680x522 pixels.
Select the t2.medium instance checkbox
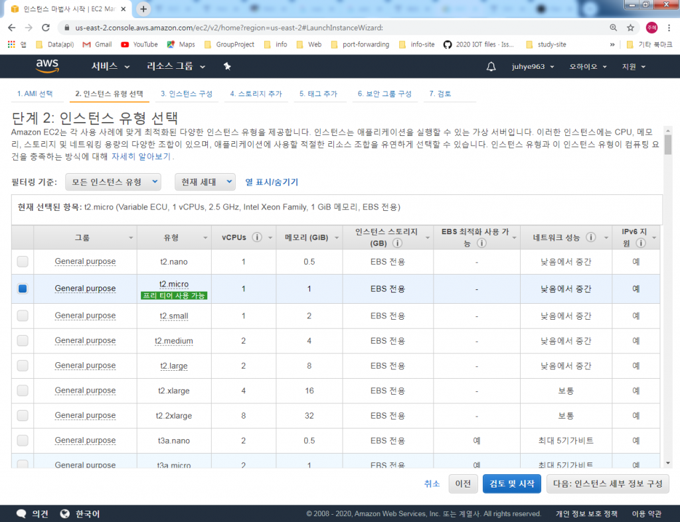[x=23, y=340]
